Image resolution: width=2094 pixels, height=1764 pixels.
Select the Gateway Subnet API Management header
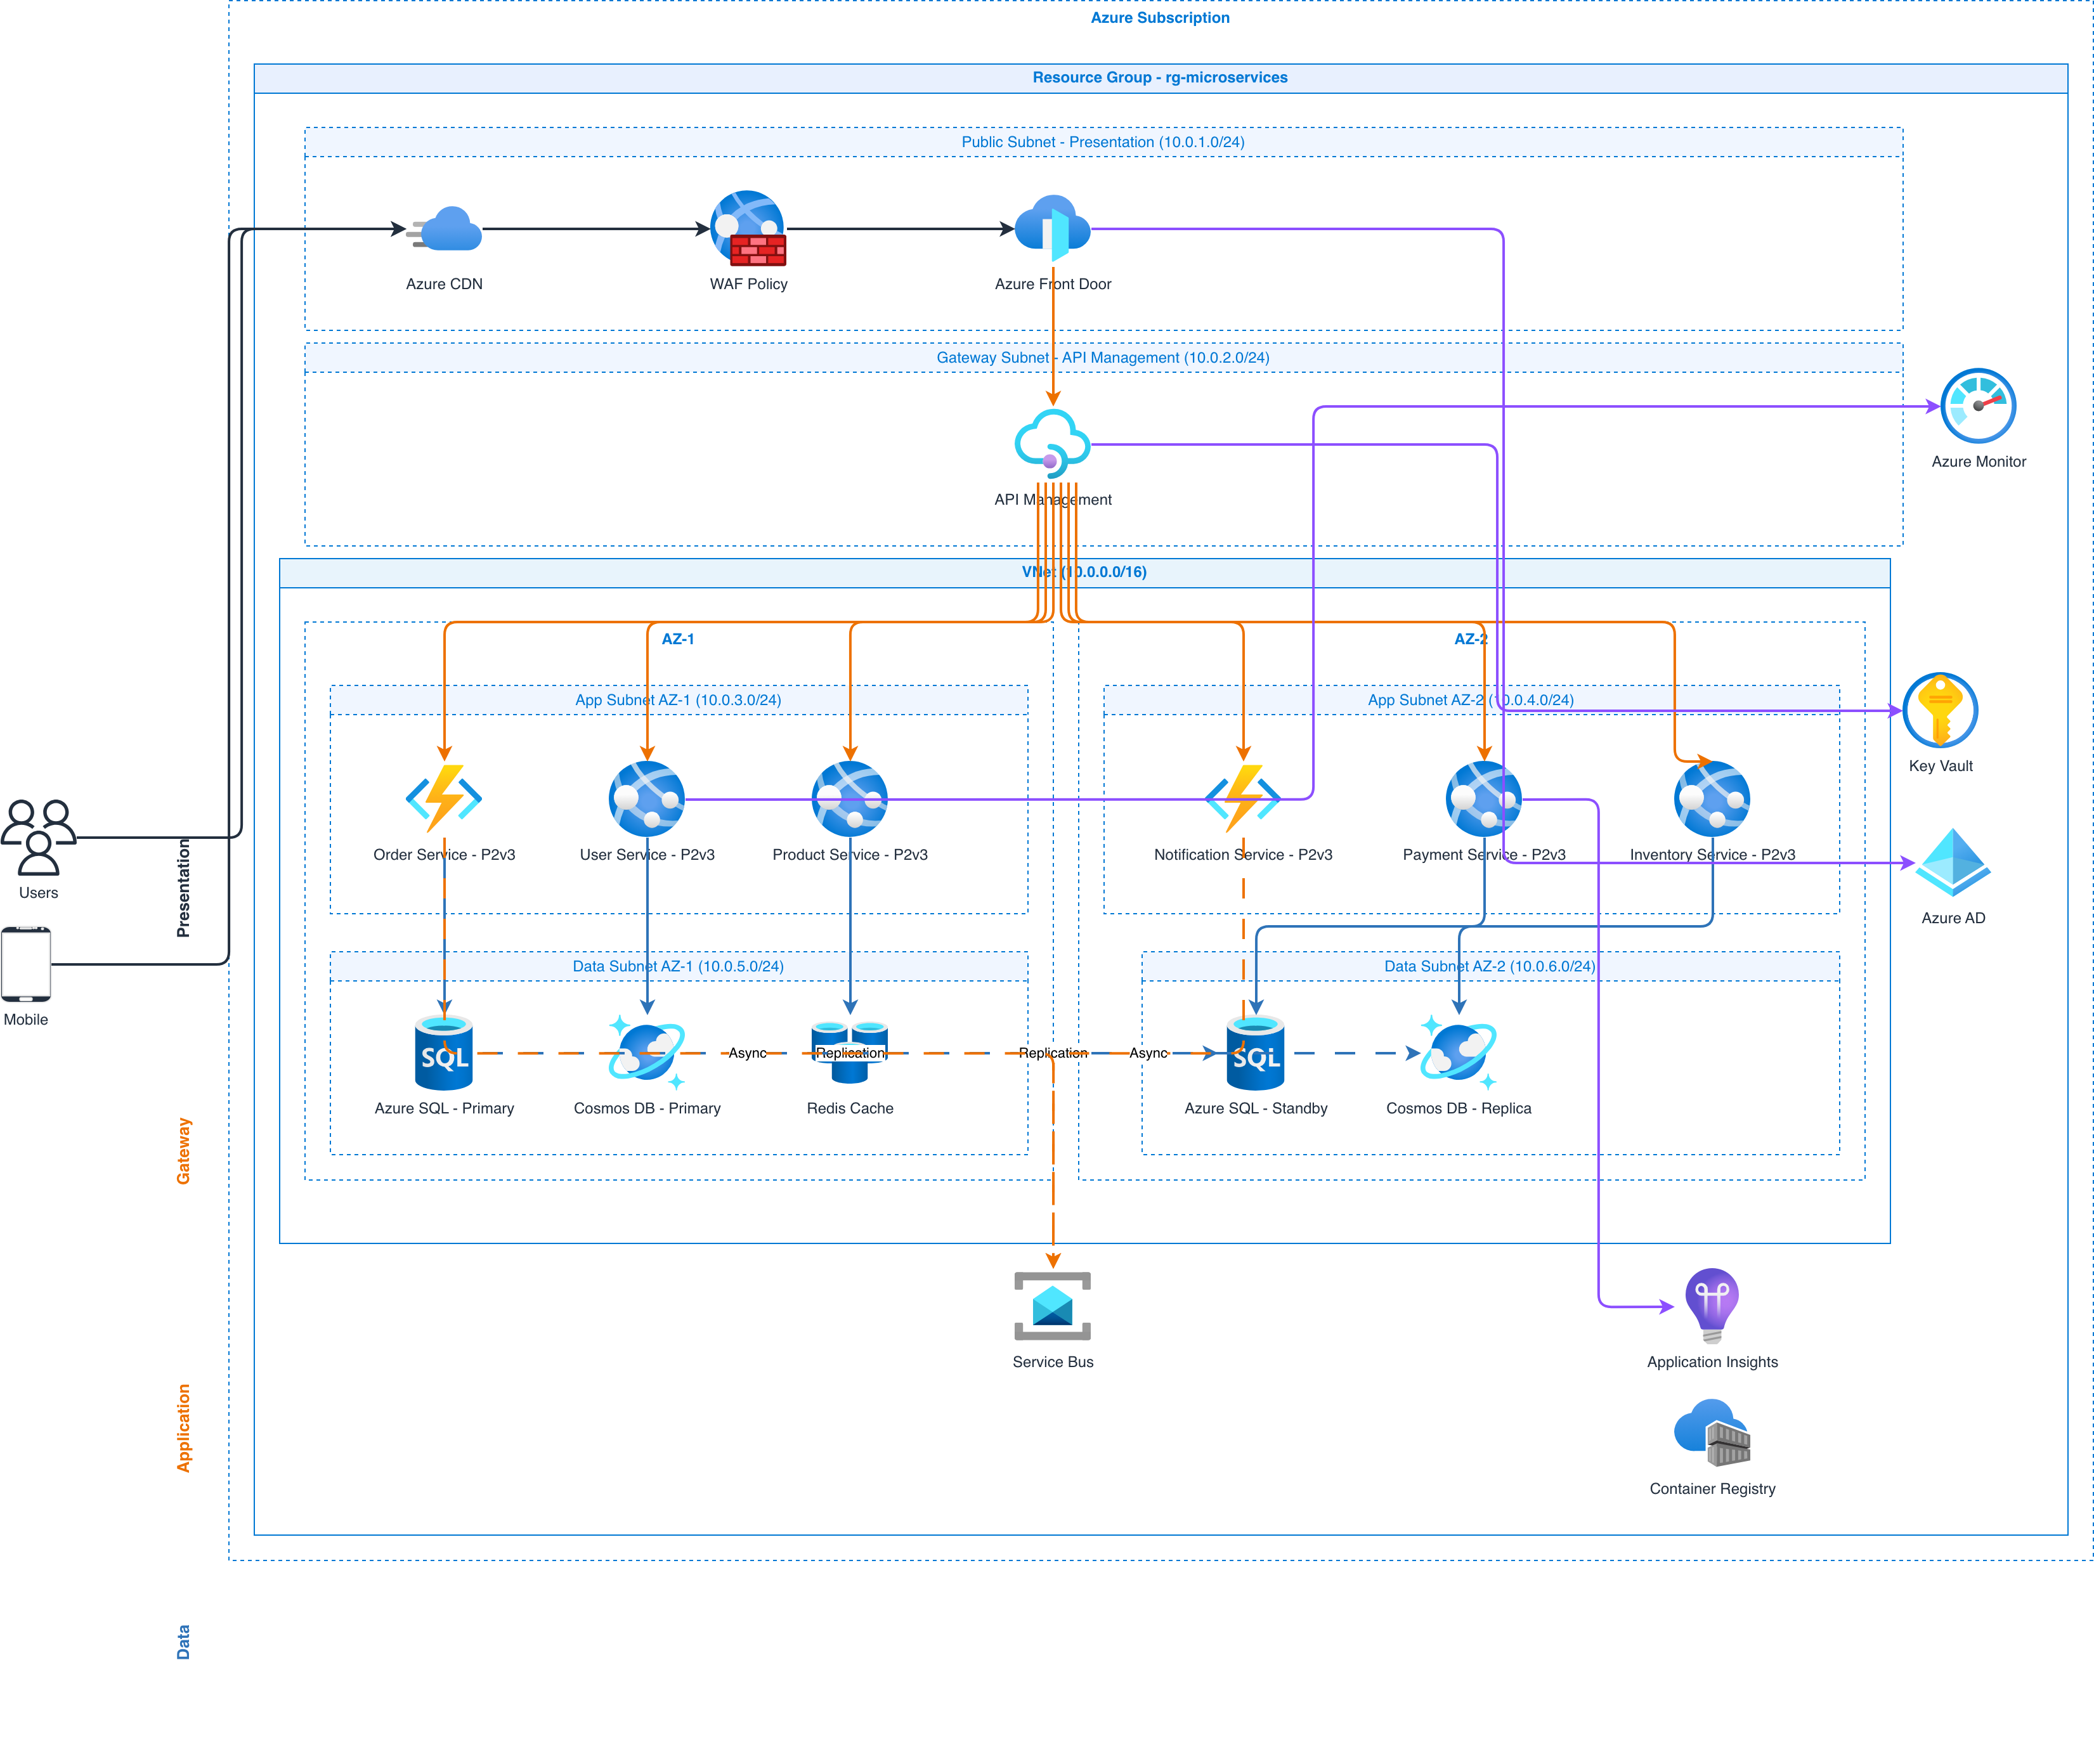(x=1103, y=358)
